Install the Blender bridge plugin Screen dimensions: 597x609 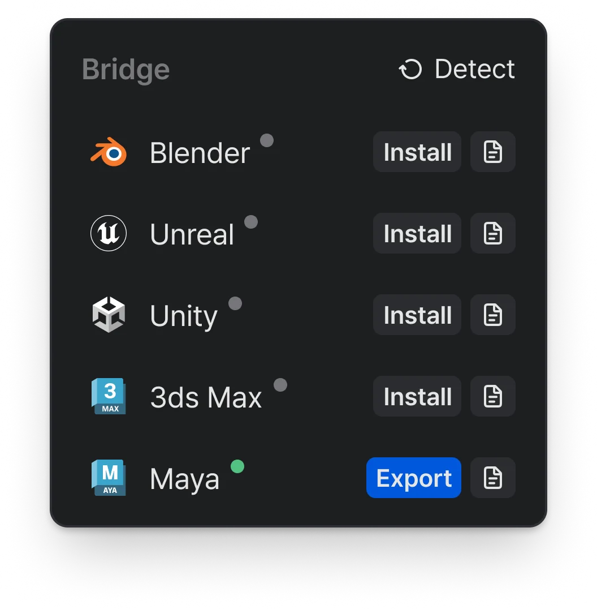(x=417, y=152)
